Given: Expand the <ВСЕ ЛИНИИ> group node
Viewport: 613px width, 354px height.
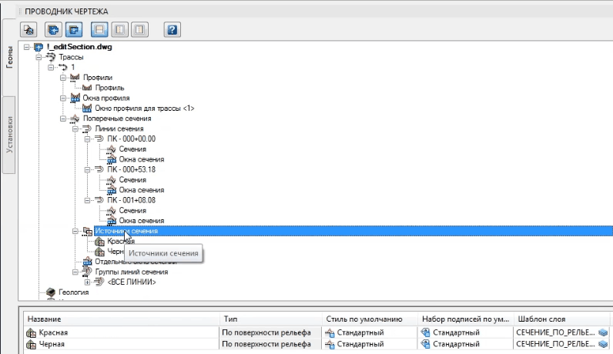Looking at the screenshot, I should (x=87, y=282).
